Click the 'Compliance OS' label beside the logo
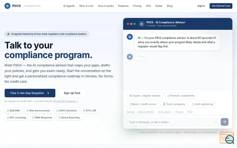 coord(32,6)
